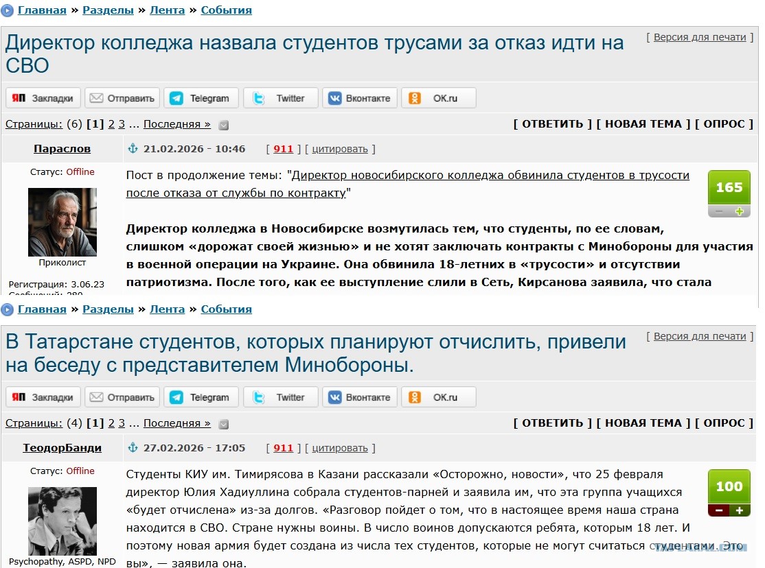Go to page 2 of the Tatarstan thread
Viewport: 765px width, 568px height.
click(111, 423)
